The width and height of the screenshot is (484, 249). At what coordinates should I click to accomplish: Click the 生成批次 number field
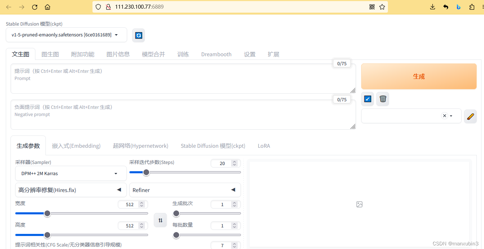pos(226,204)
